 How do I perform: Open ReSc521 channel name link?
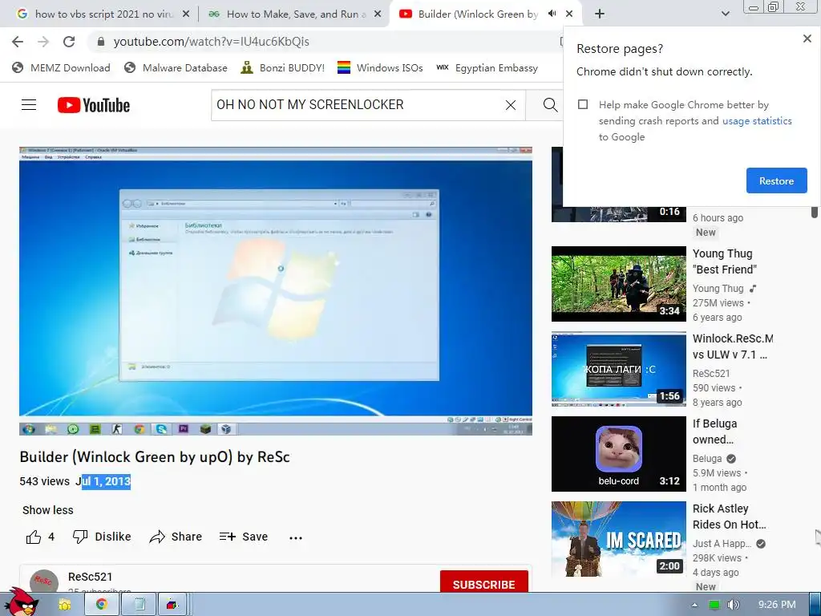90,577
